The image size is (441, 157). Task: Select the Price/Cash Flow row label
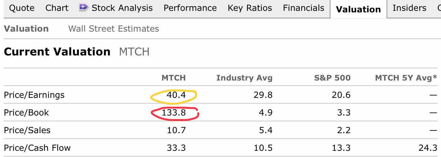[37, 148]
